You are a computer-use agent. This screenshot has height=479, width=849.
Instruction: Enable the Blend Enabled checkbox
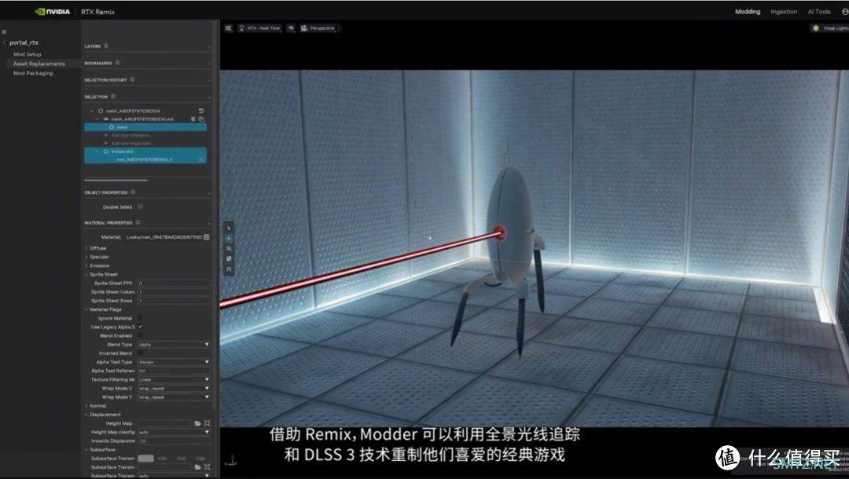[140, 335]
